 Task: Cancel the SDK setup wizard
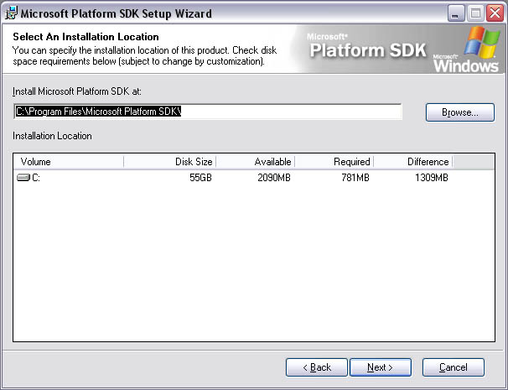(454, 367)
